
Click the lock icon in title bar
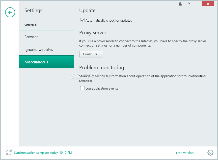click(x=180, y=4)
